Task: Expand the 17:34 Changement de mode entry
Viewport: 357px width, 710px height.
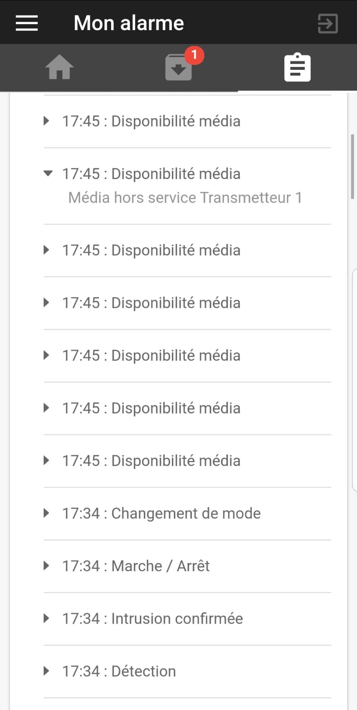Action: [47, 513]
